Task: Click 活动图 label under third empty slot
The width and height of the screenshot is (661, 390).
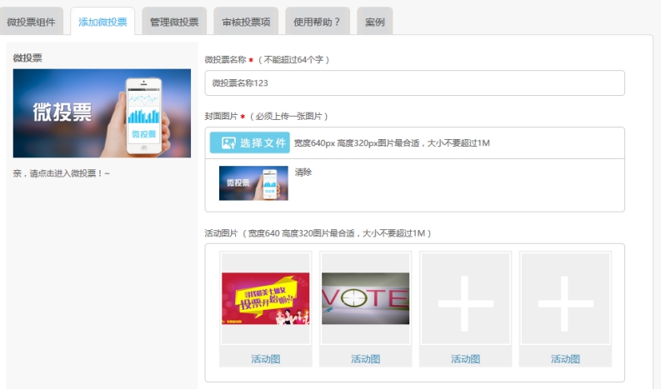Action: [x=465, y=359]
